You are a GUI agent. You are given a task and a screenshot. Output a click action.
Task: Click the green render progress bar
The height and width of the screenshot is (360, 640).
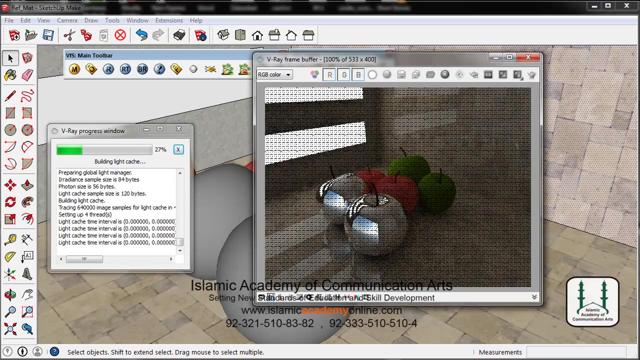pyautogui.click(x=104, y=149)
